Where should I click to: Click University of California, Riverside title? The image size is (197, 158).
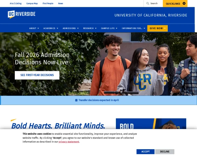click(151, 15)
